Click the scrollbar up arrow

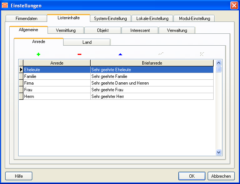218,63
